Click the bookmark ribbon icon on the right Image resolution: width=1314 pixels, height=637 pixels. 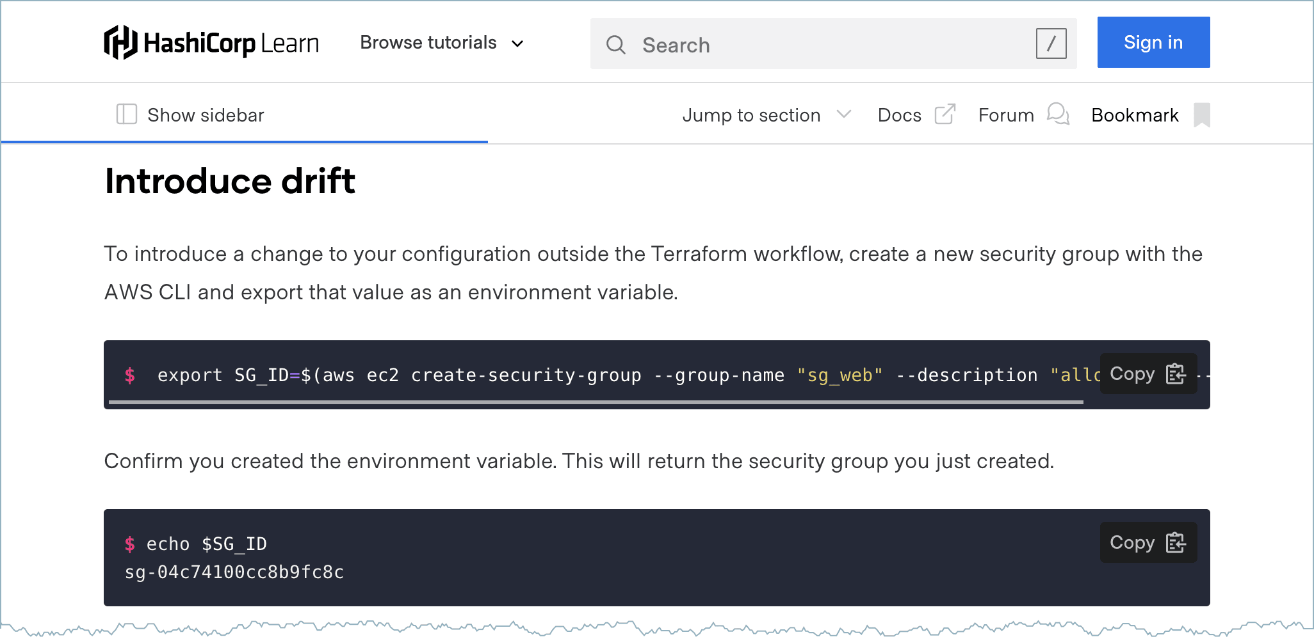pyautogui.click(x=1203, y=115)
